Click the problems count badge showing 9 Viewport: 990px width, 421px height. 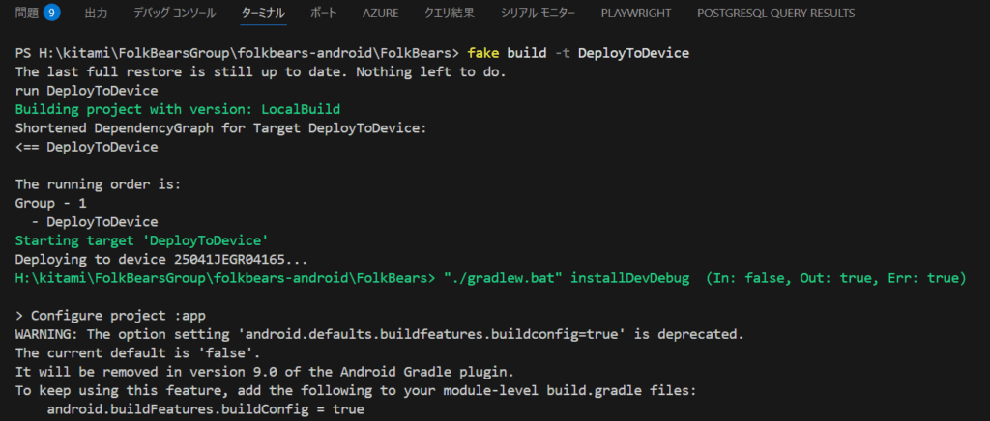pyautogui.click(x=52, y=14)
